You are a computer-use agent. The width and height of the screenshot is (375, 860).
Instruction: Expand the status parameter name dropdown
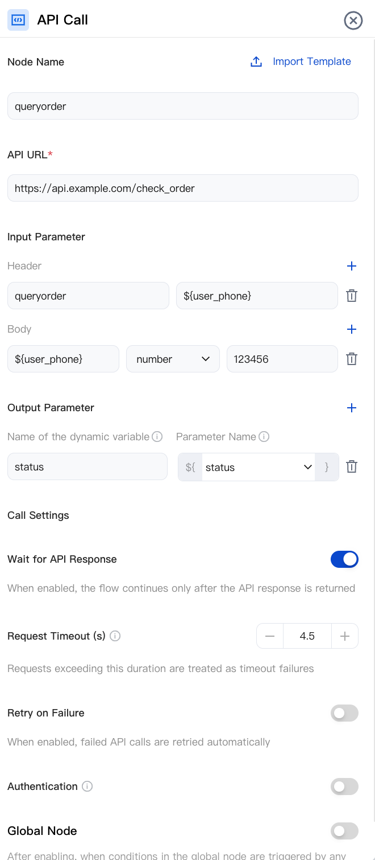coord(259,467)
